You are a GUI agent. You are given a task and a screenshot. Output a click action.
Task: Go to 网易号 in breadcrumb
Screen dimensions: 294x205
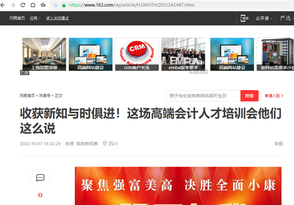click(45, 96)
